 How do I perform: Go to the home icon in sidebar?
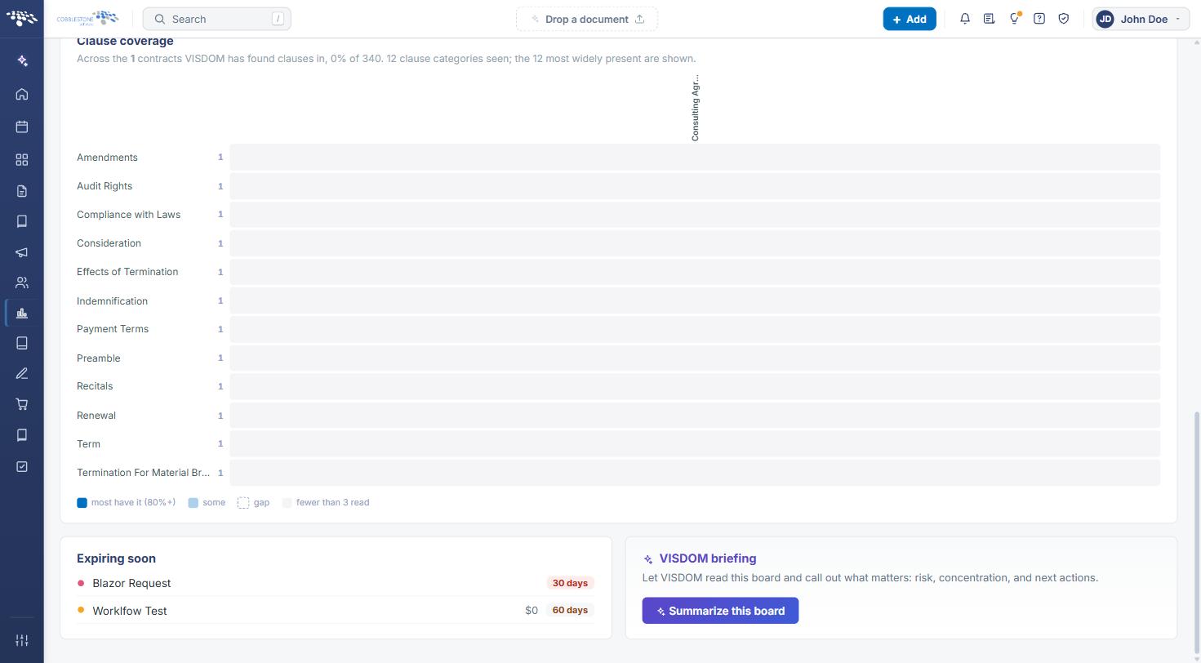tap(22, 94)
